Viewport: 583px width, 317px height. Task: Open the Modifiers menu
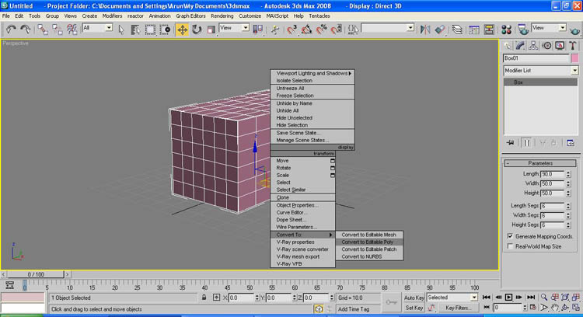point(112,16)
